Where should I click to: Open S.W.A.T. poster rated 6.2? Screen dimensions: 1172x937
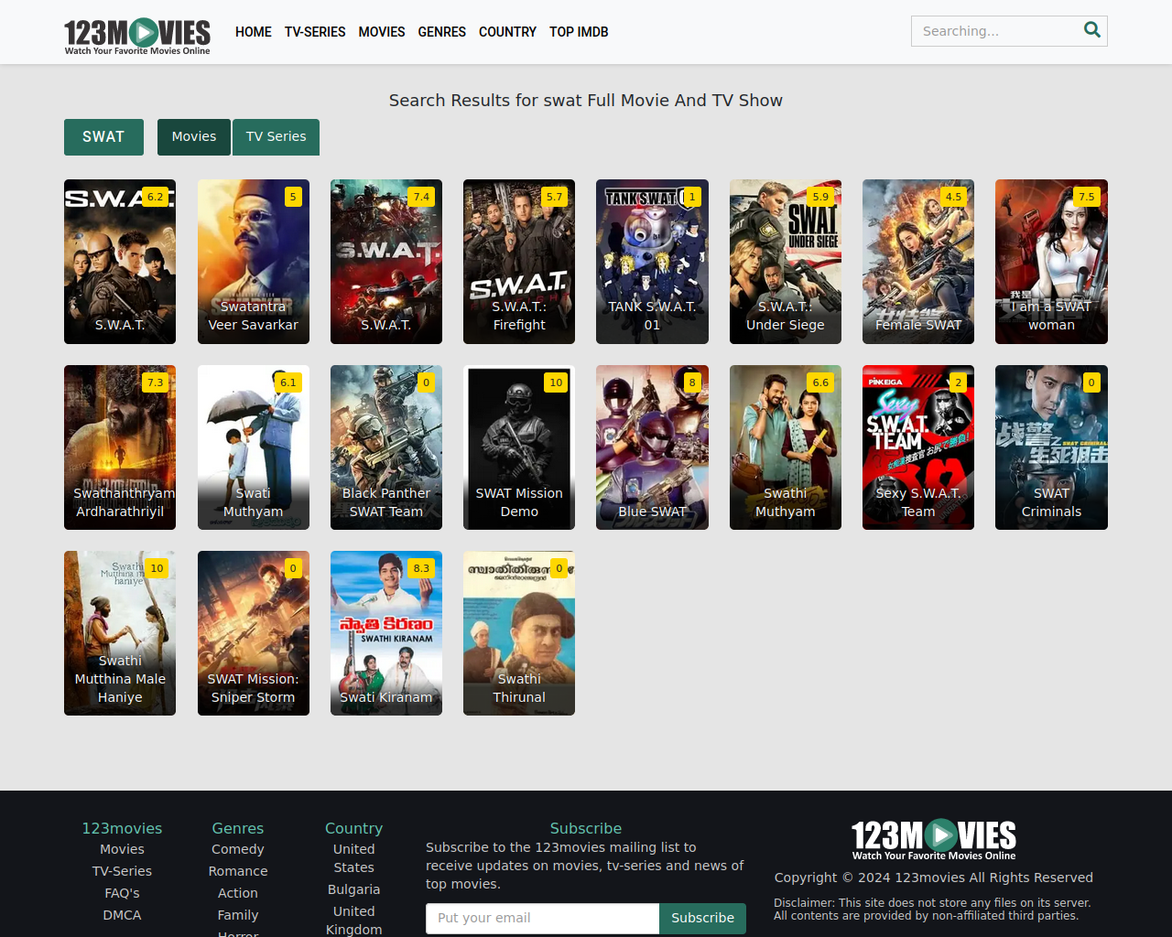120,262
